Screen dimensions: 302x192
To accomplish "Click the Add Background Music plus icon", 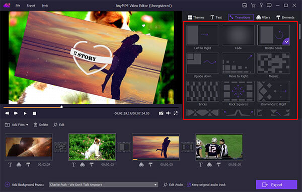I will tap(7, 184).
